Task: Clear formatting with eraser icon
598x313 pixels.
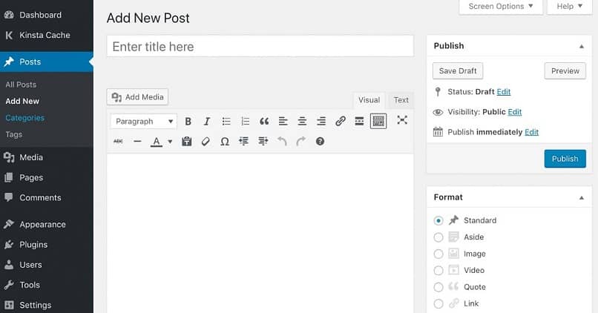Action: pos(206,142)
